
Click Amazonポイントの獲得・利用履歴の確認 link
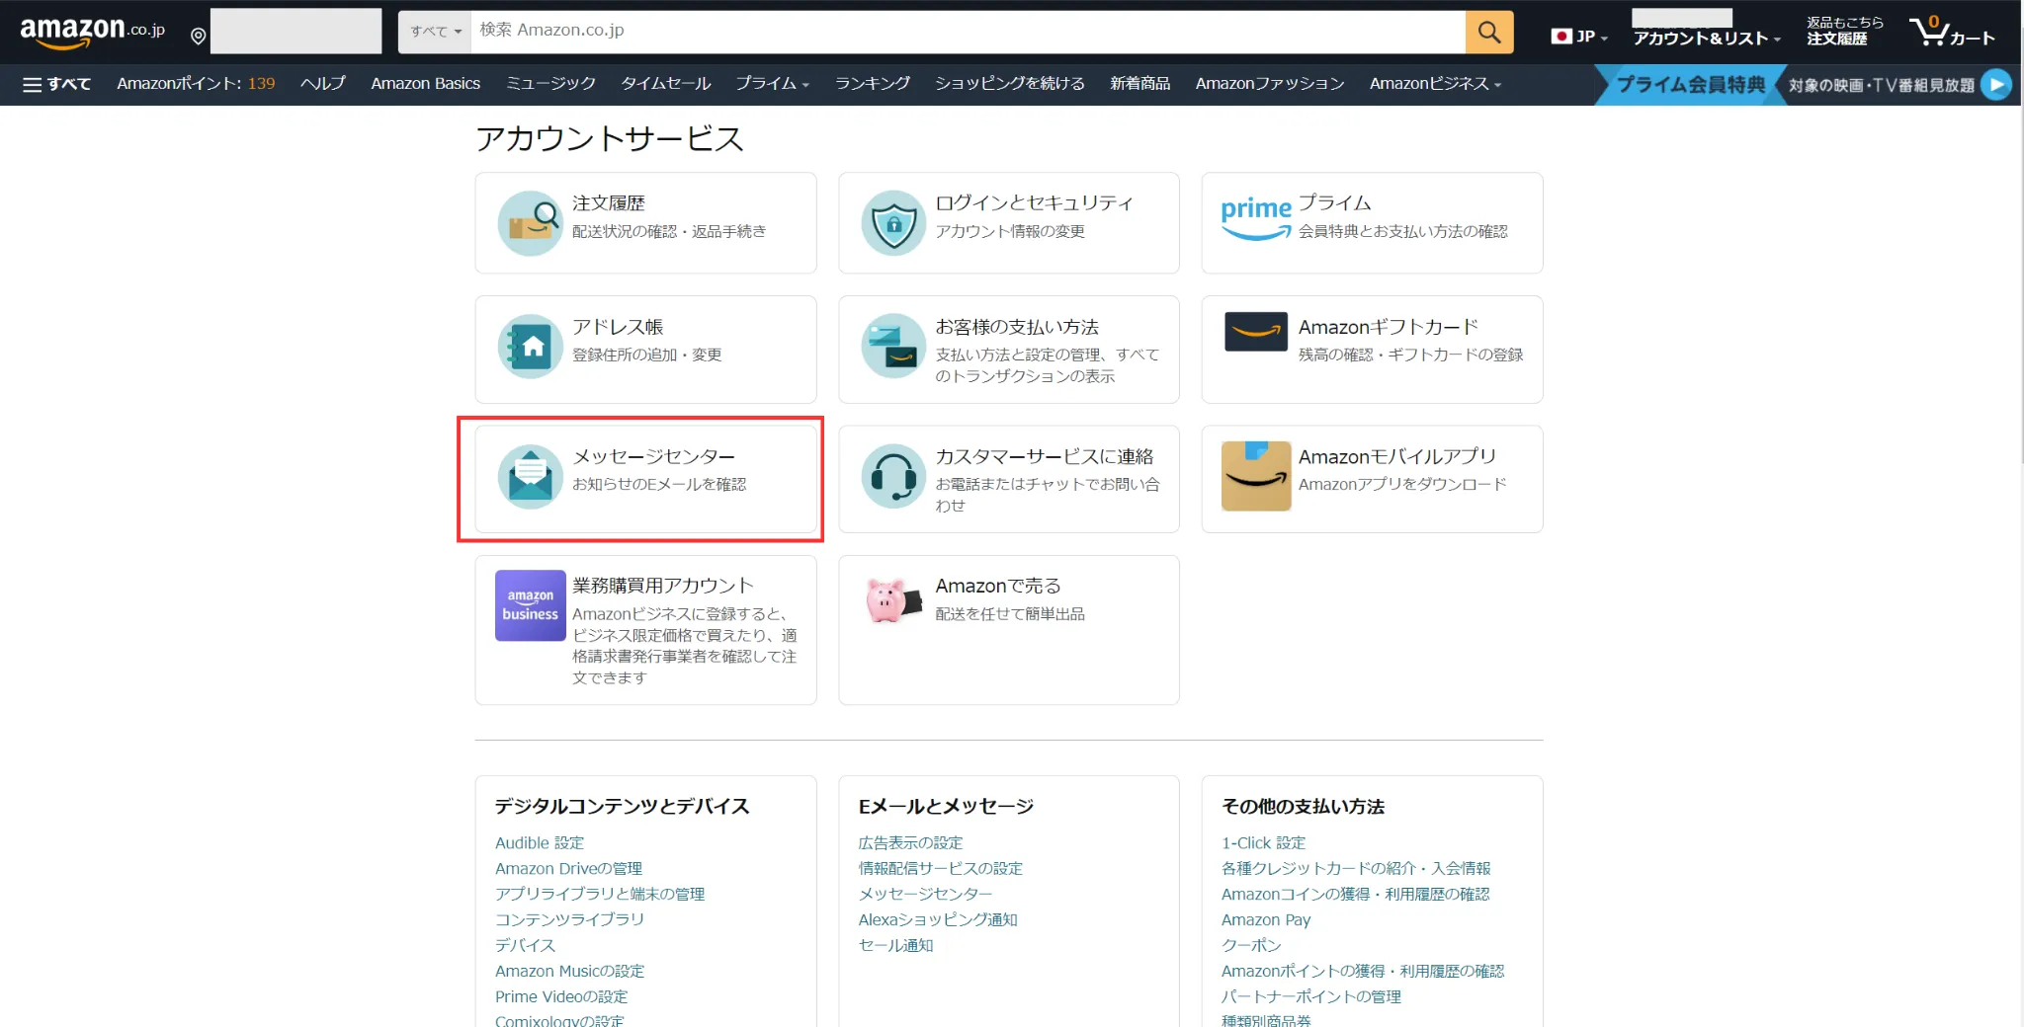(1363, 972)
